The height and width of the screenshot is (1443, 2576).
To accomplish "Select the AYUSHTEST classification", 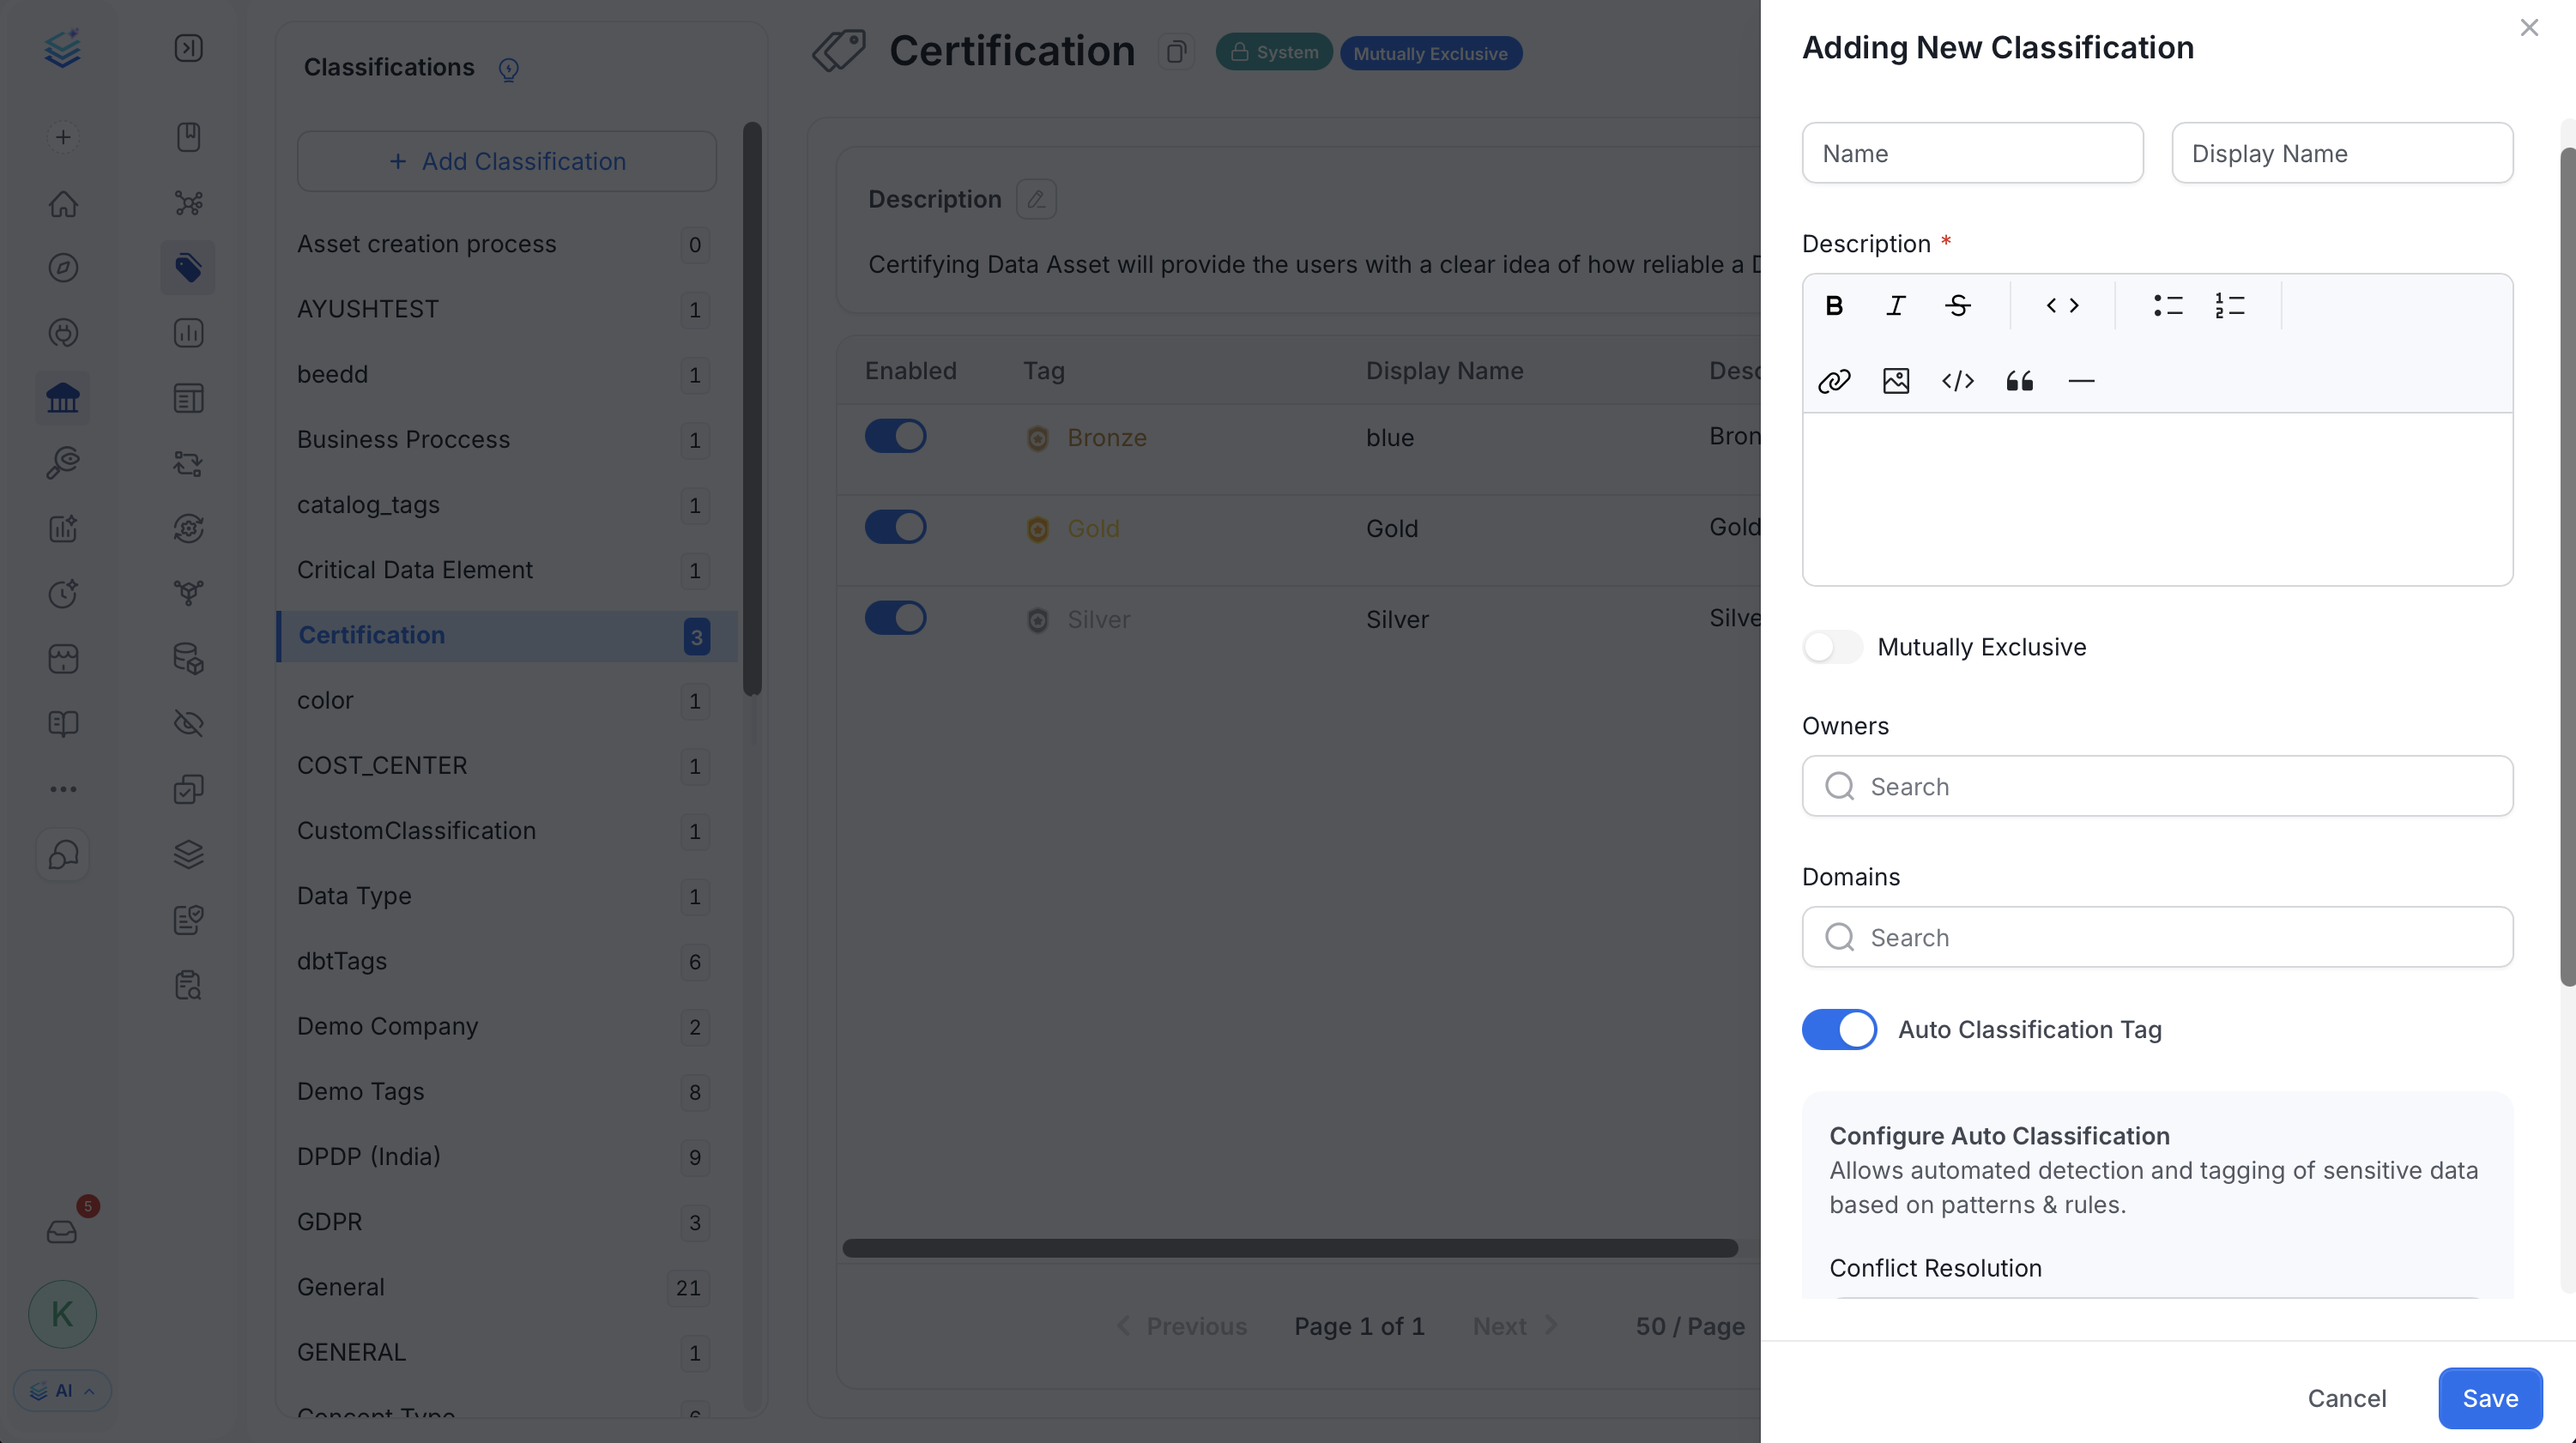I will coord(507,310).
